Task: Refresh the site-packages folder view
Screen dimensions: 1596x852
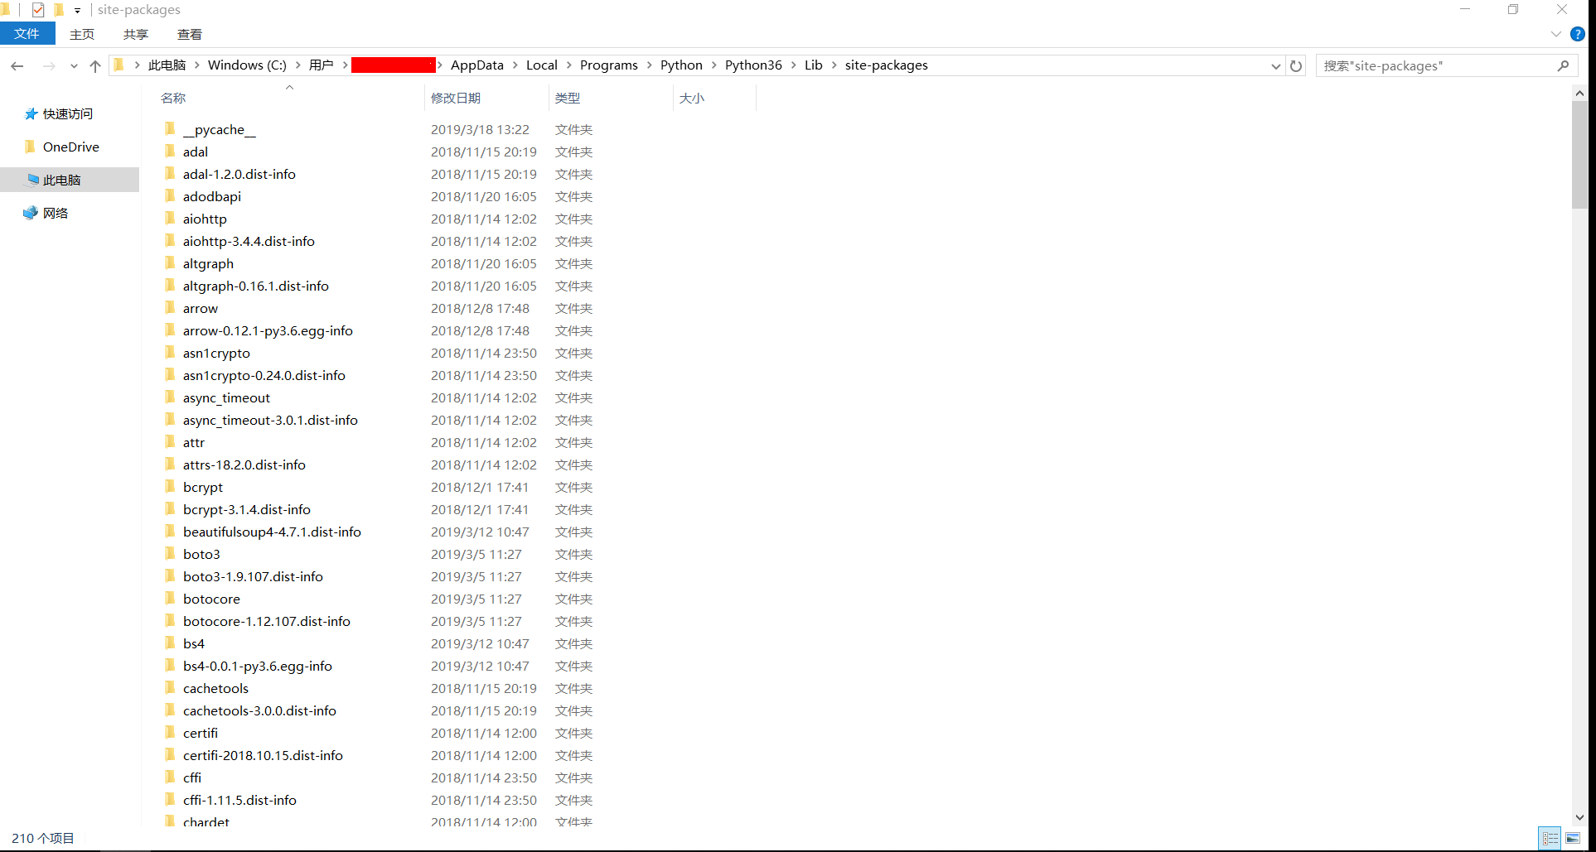Action: coord(1297,65)
